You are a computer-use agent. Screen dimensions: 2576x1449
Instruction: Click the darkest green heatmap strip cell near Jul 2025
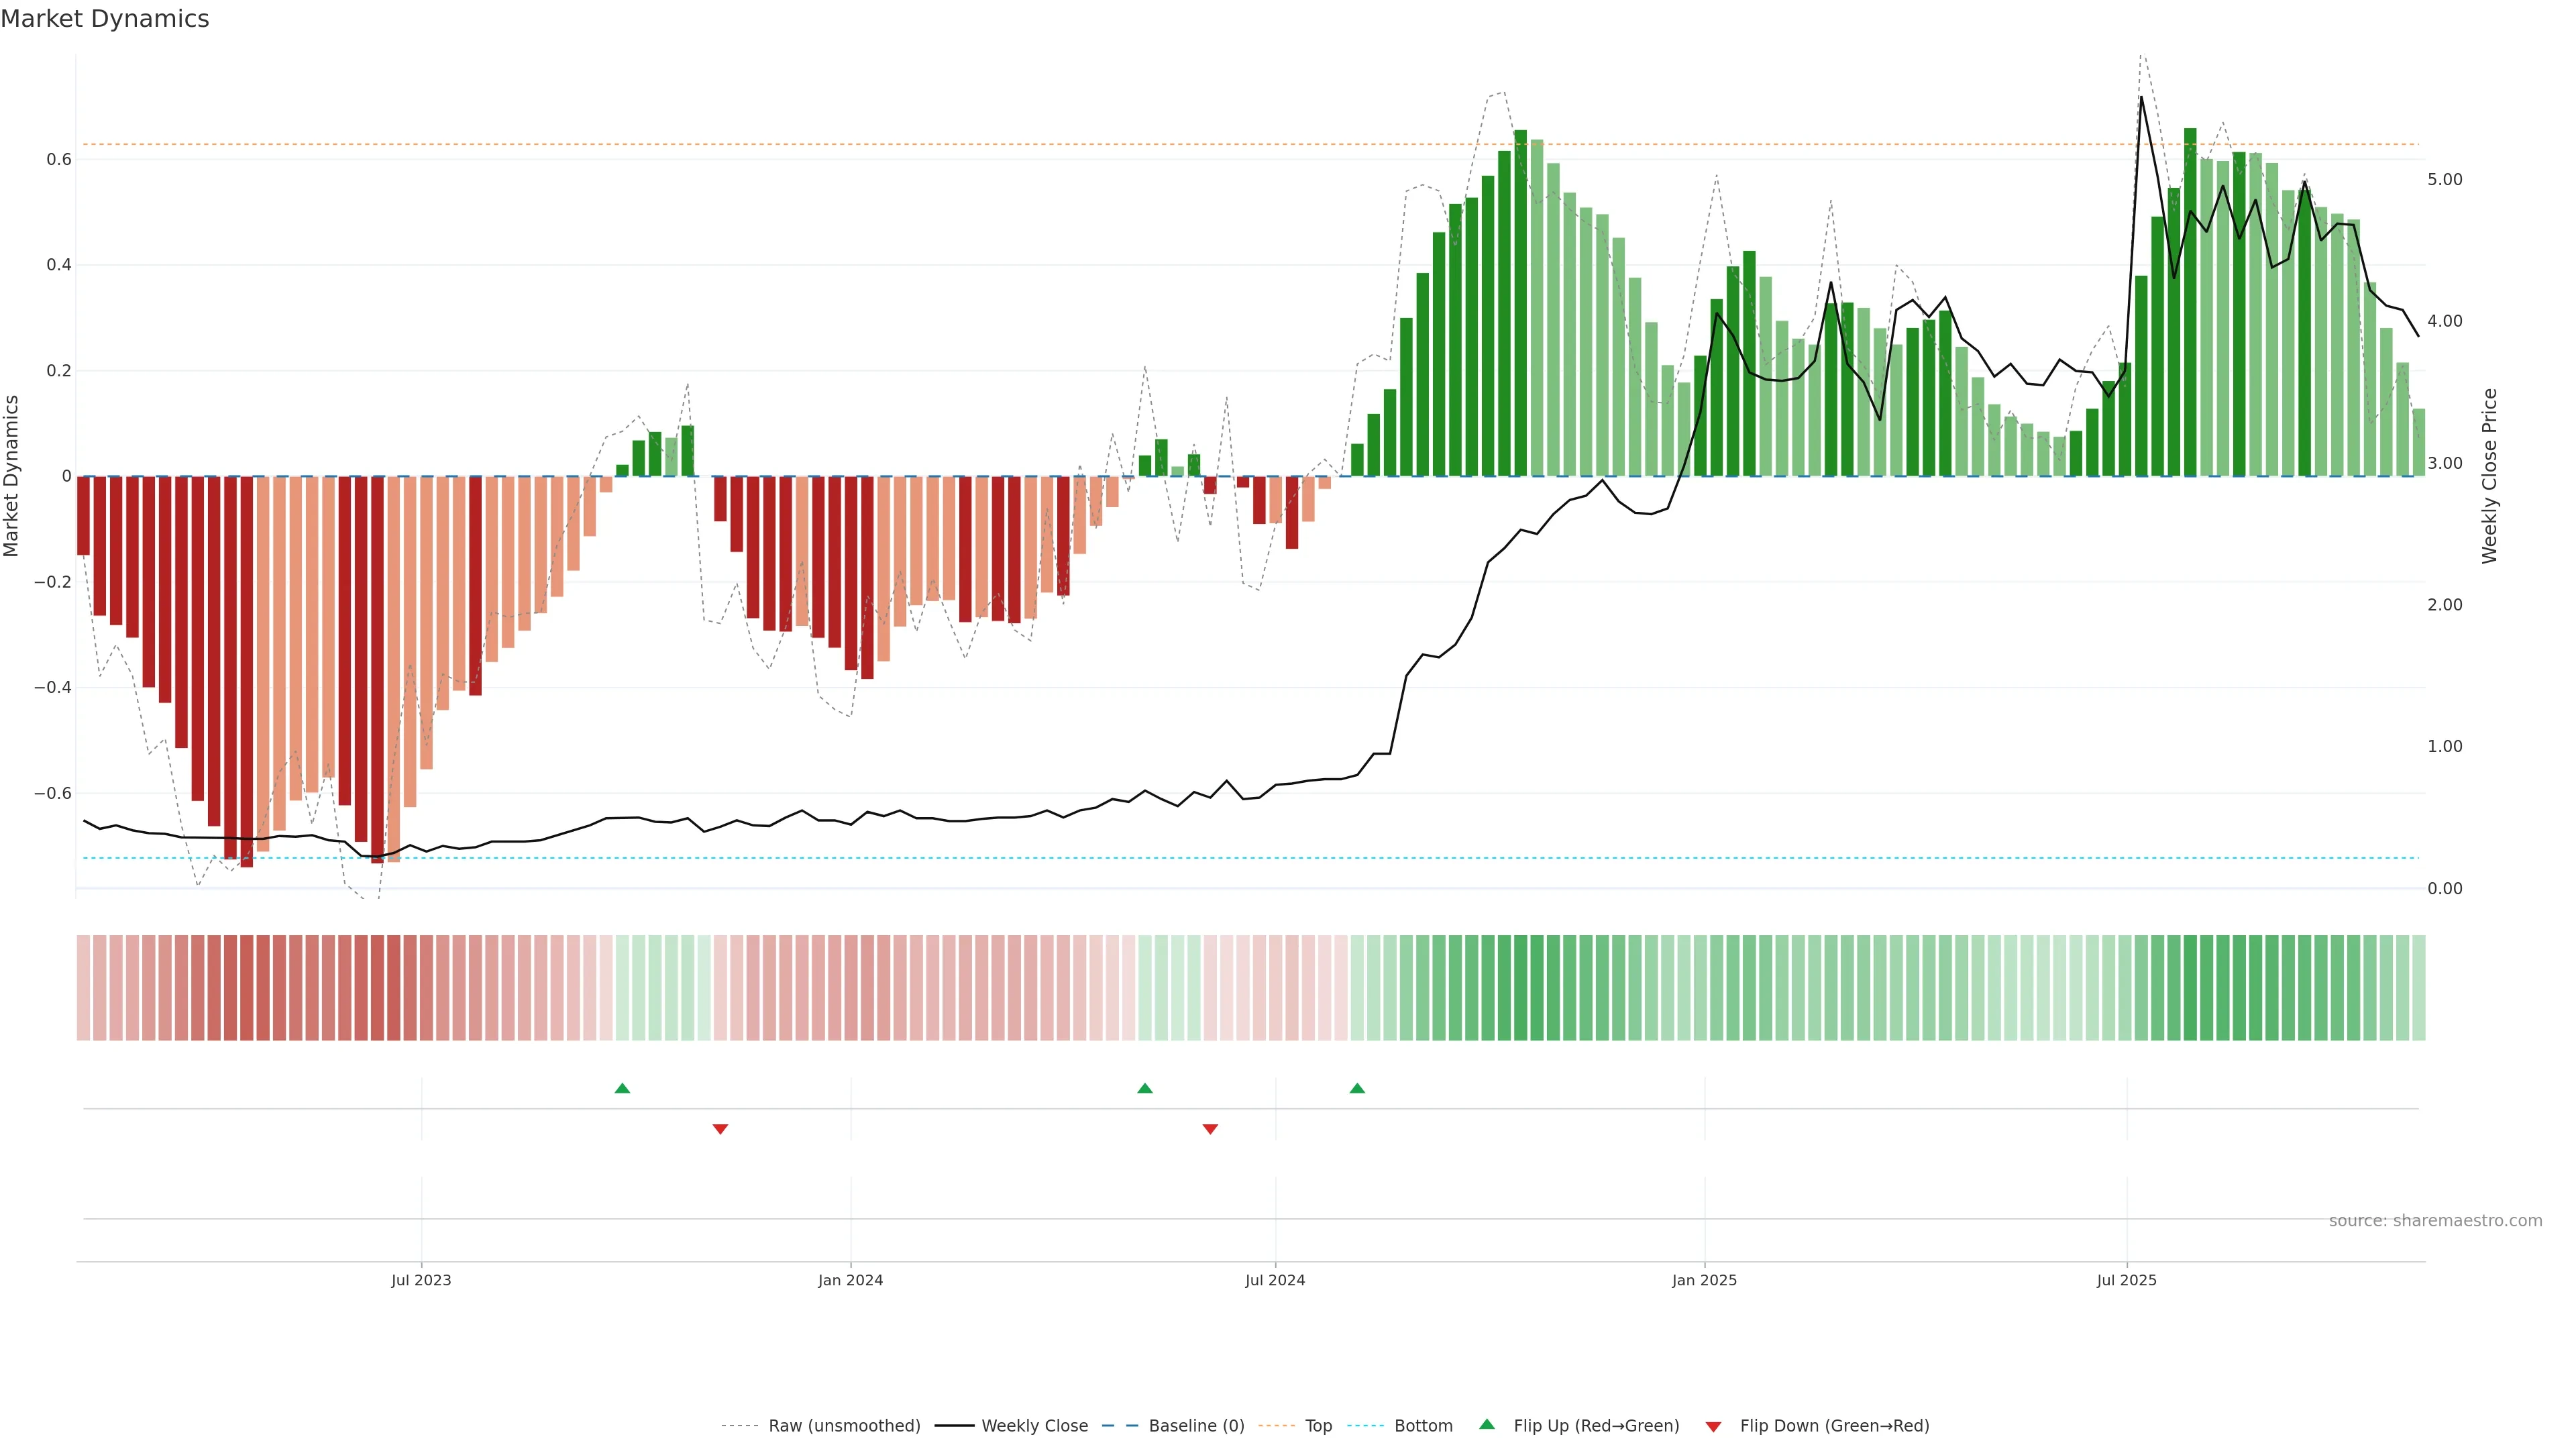coord(2190,988)
